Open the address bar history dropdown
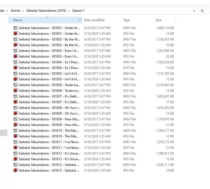210x189 pixels. [194, 11]
